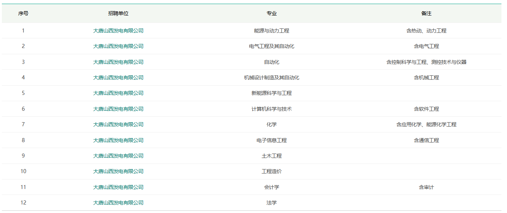Click company link for 电子信息工程 row

coord(118,140)
